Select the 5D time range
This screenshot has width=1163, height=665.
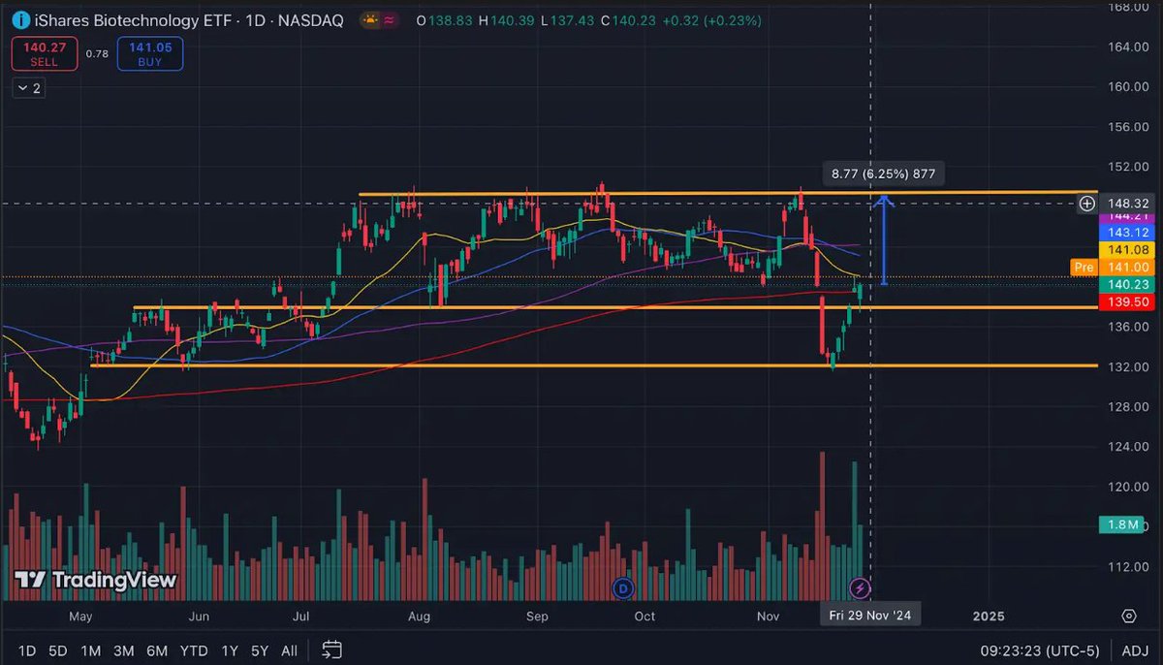(58, 649)
